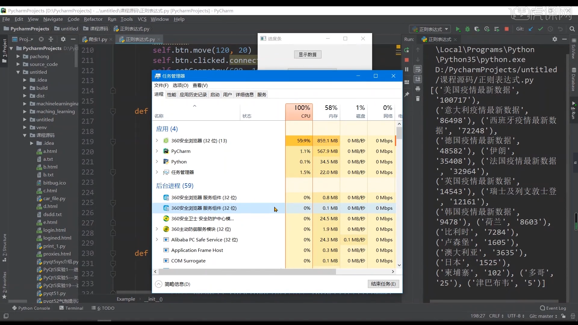
Task: Expand the 360安全浏览器 process group
Action: click(x=157, y=141)
